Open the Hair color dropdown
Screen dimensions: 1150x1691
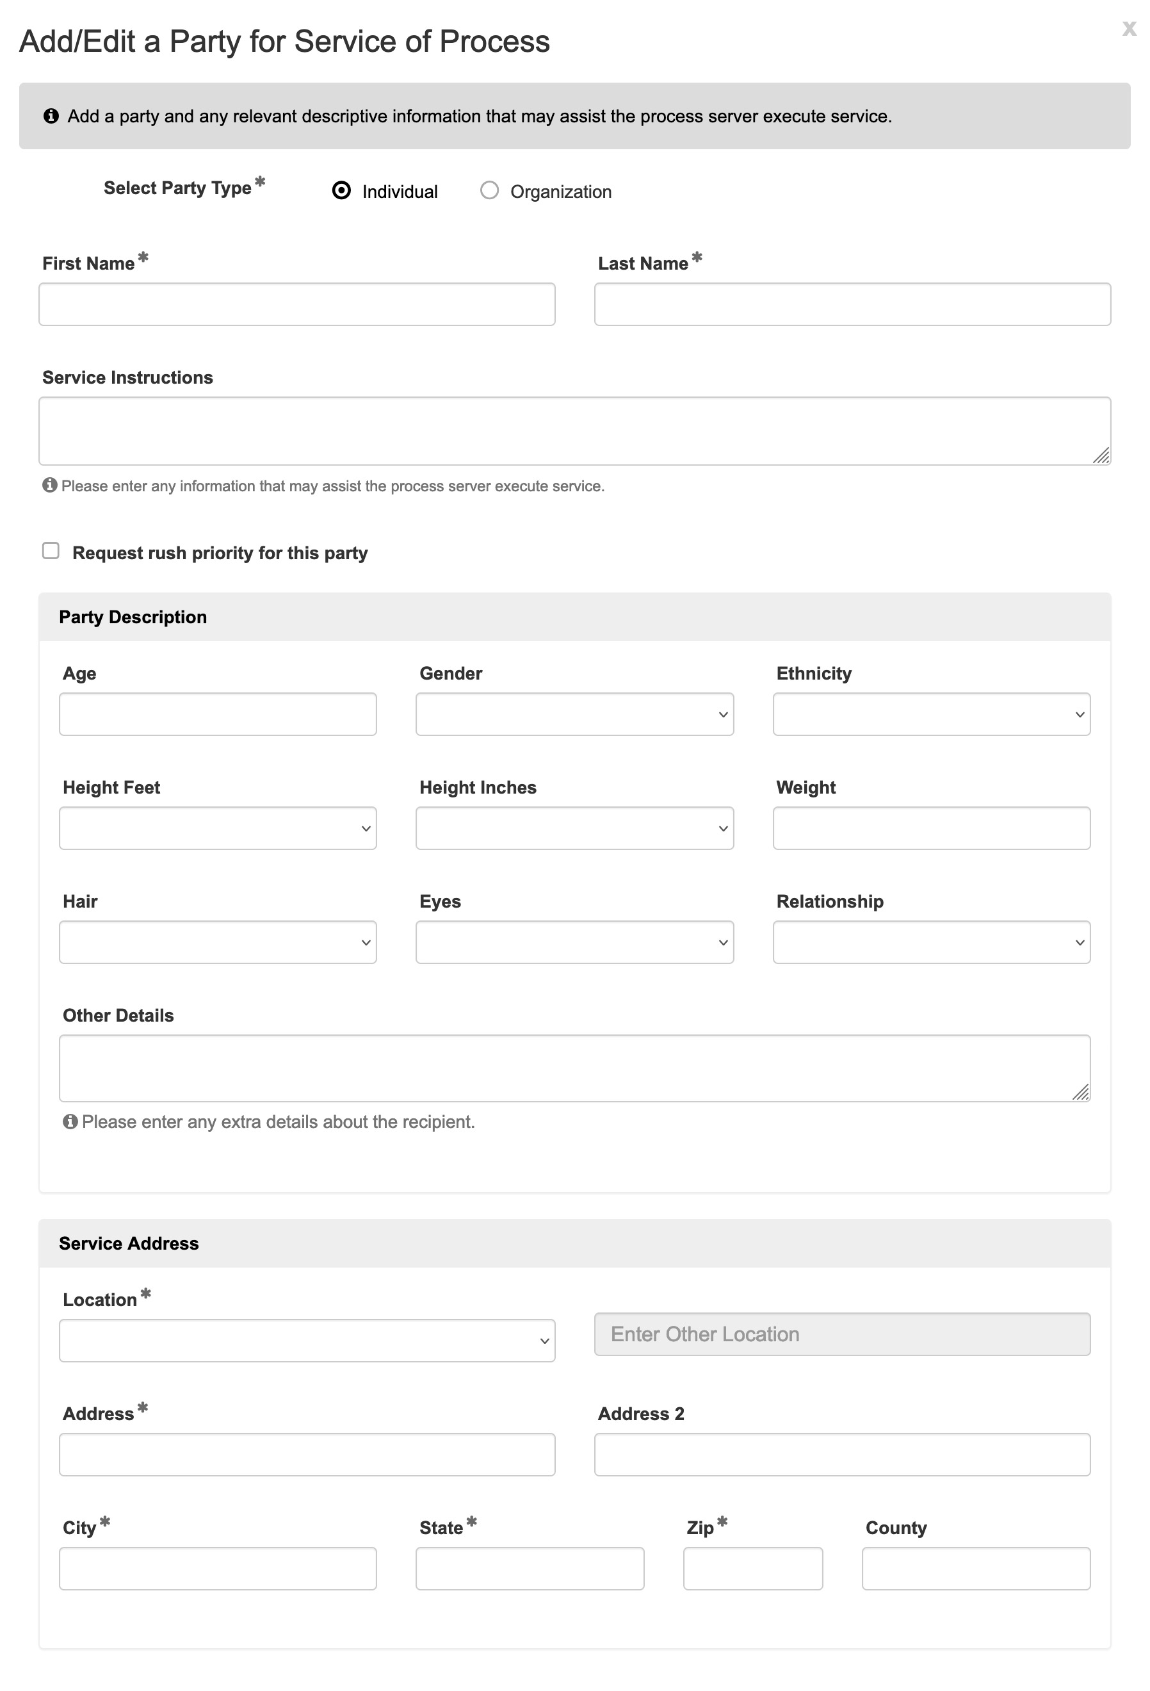[x=217, y=942]
